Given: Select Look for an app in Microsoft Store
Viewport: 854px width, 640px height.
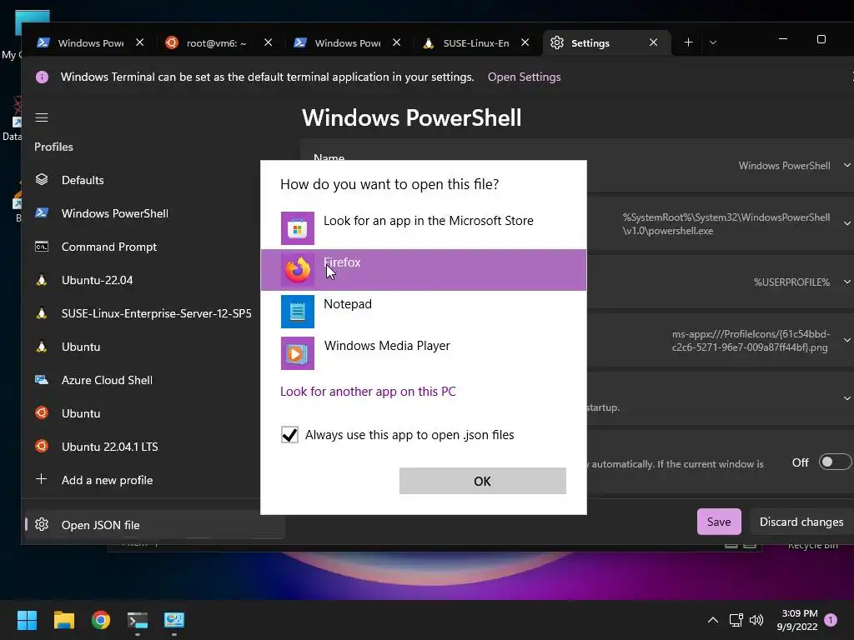Looking at the screenshot, I should pos(423,228).
